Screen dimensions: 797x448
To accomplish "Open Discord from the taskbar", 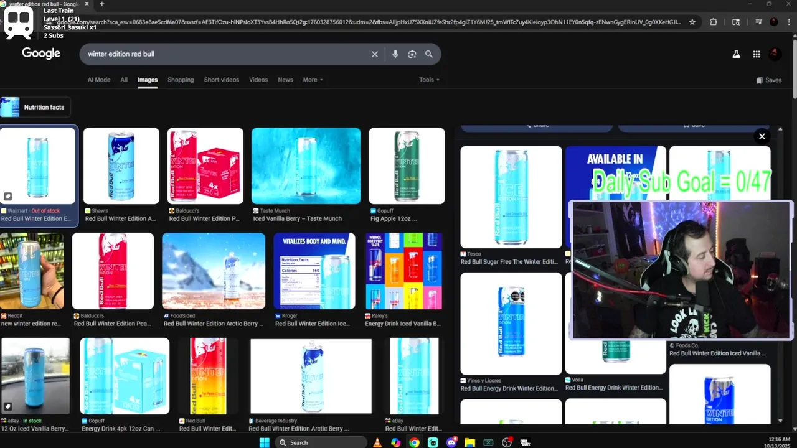I will 451,442.
